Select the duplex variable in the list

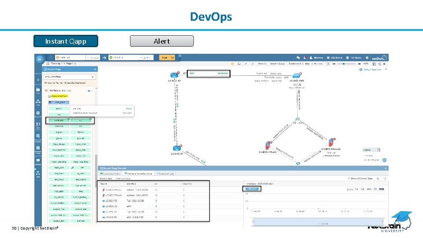click(x=59, y=132)
